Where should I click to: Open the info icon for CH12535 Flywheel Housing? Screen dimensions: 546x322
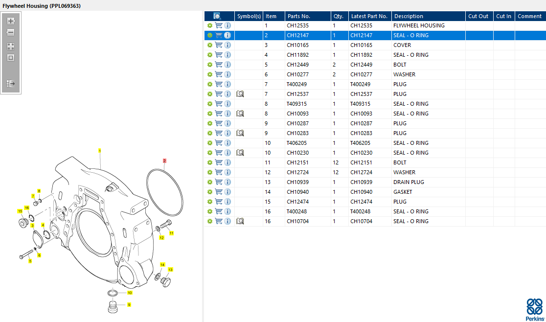click(x=227, y=25)
